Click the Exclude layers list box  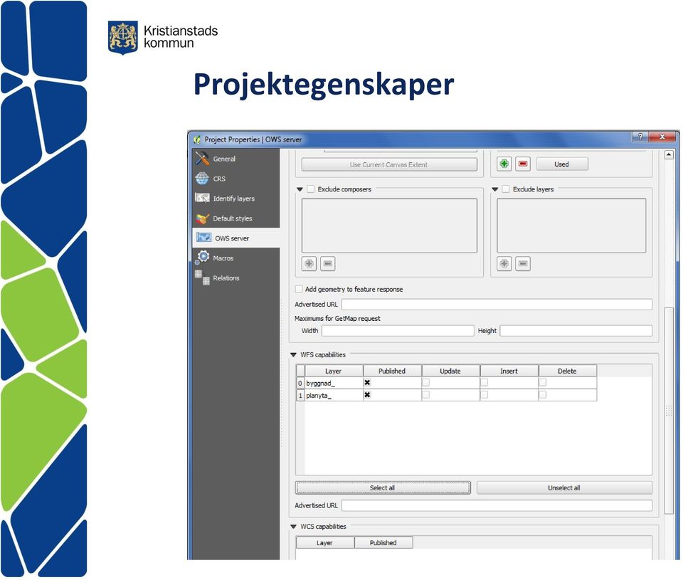[x=571, y=226]
